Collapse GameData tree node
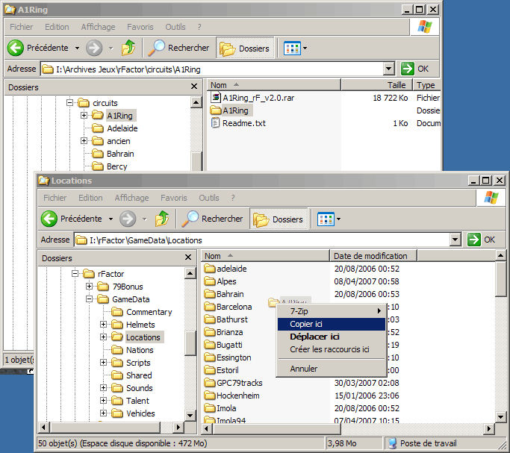This screenshot has height=453, width=510. [x=89, y=299]
